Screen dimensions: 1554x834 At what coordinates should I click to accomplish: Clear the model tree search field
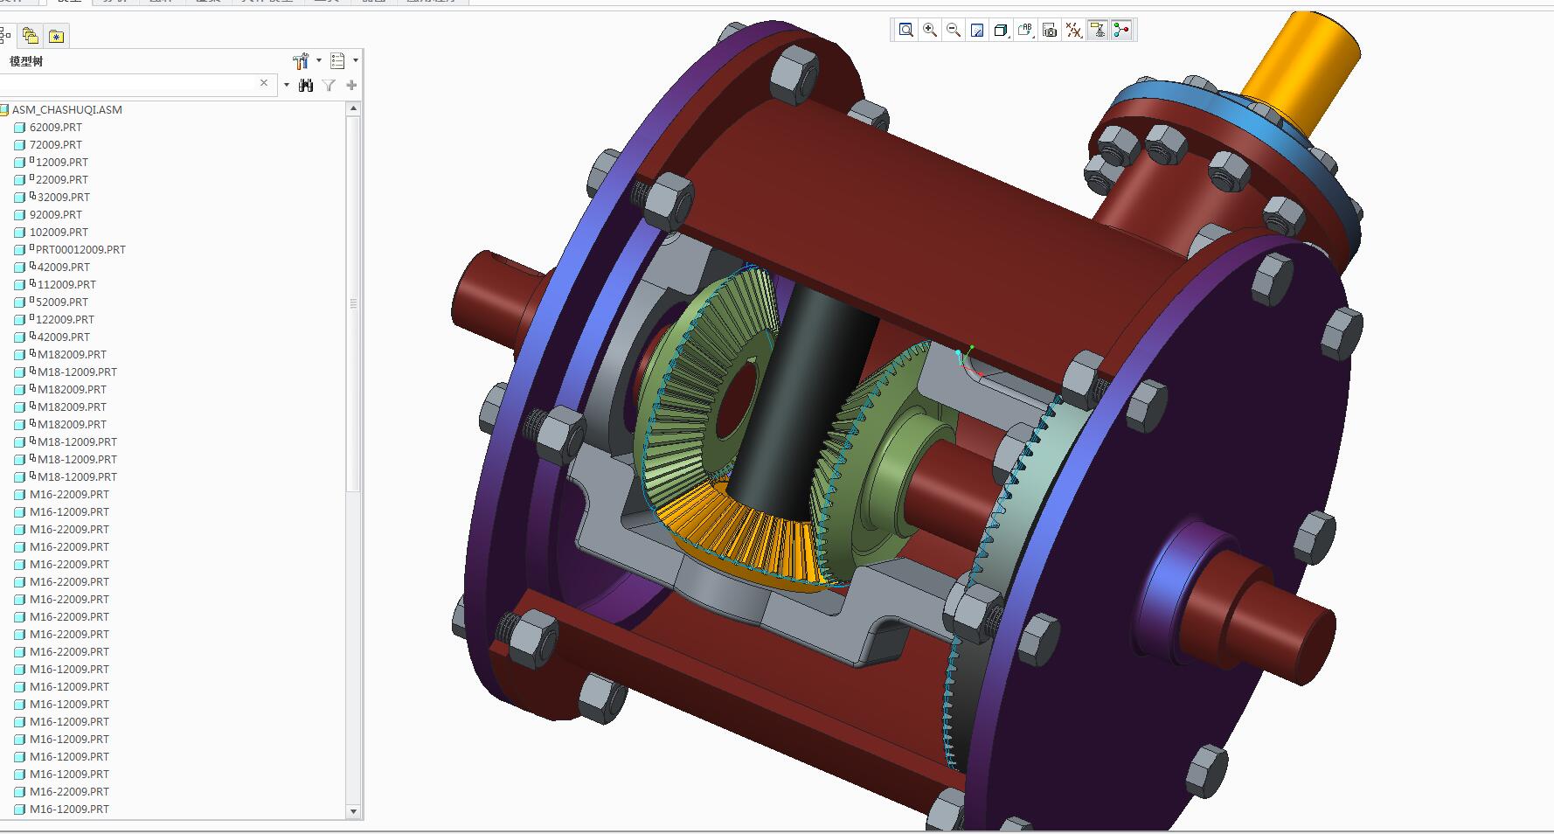tap(264, 83)
